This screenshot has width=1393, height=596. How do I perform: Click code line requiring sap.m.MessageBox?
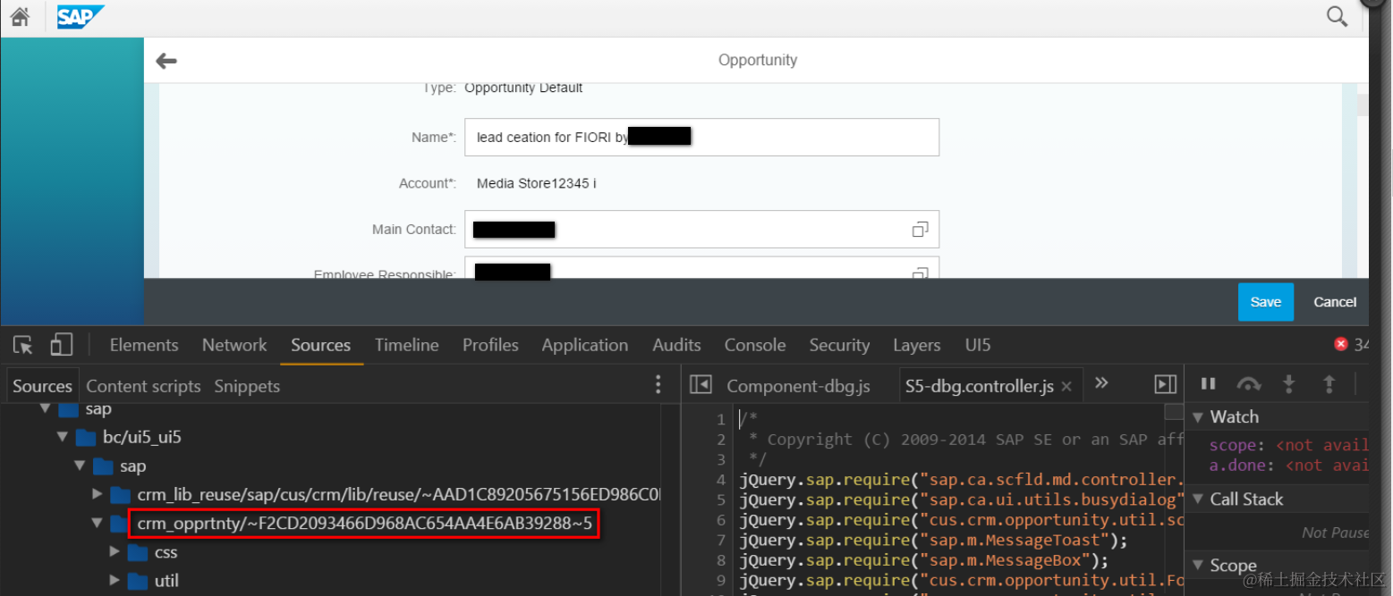(924, 560)
